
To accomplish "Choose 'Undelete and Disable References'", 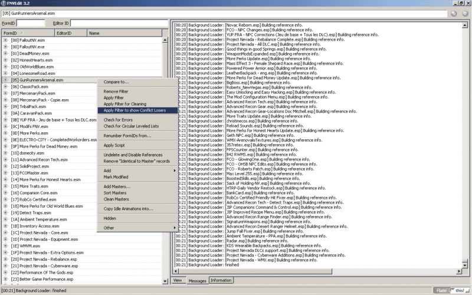I will click(x=137, y=155).
